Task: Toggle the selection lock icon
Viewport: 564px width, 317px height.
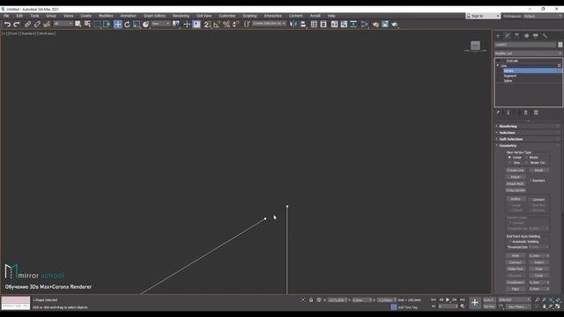Action: [x=311, y=299]
